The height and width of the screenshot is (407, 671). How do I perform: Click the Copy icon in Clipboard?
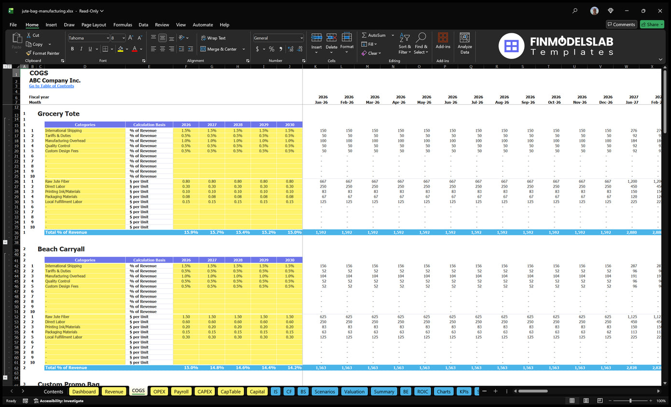tap(29, 44)
